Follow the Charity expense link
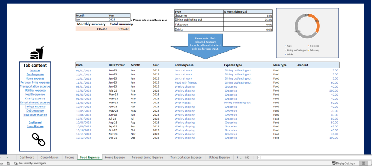This screenshot has height=166, width=372. click(35, 98)
